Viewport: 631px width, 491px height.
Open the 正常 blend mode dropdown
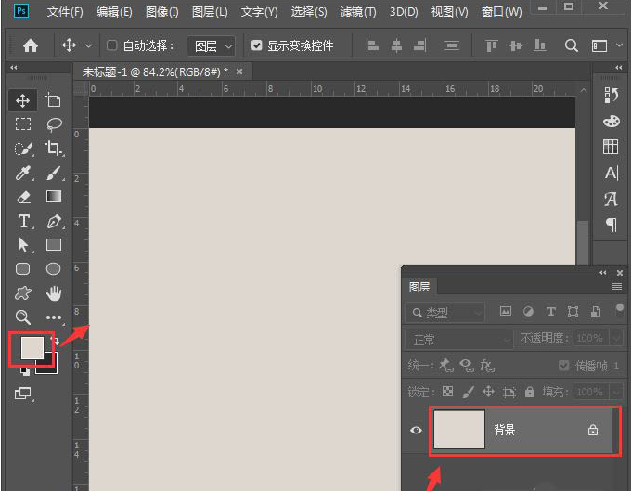point(458,340)
